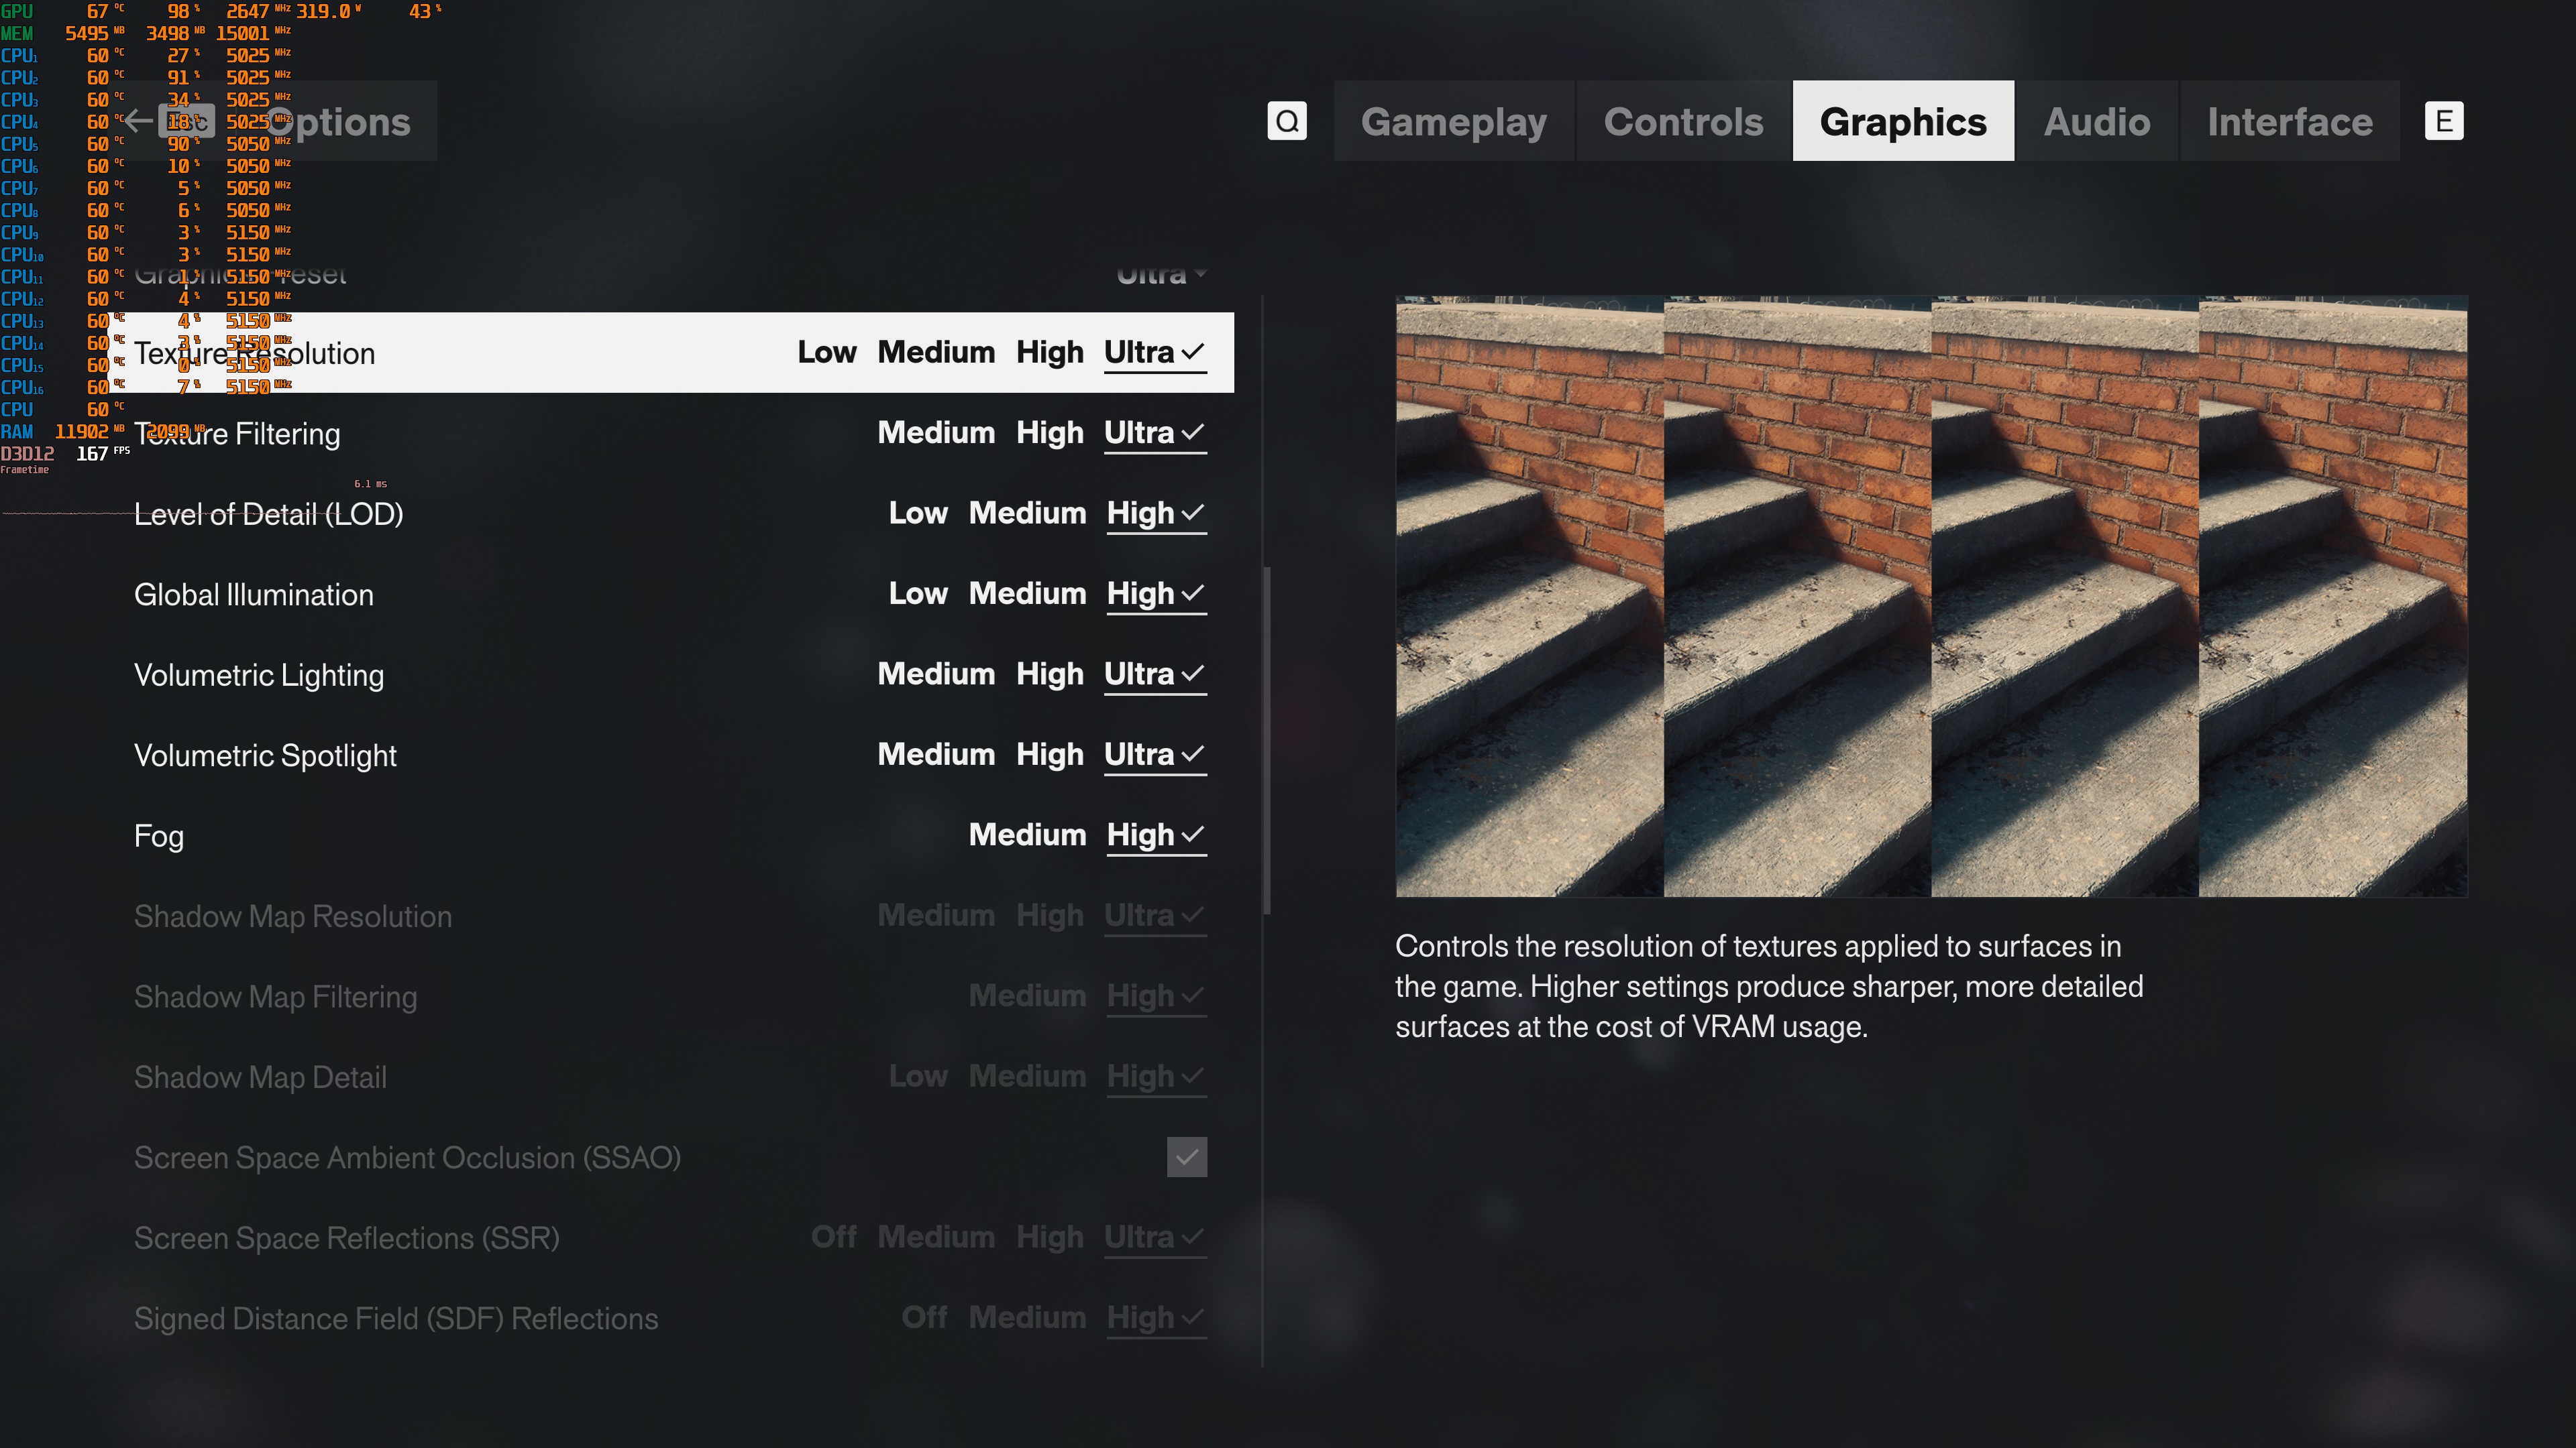This screenshot has width=2576, height=1448.
Task: Set Texture Filtering to Medium
Action: (x=936, y=432)
